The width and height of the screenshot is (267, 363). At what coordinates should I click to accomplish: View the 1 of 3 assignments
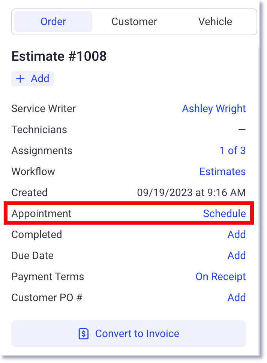232,150
